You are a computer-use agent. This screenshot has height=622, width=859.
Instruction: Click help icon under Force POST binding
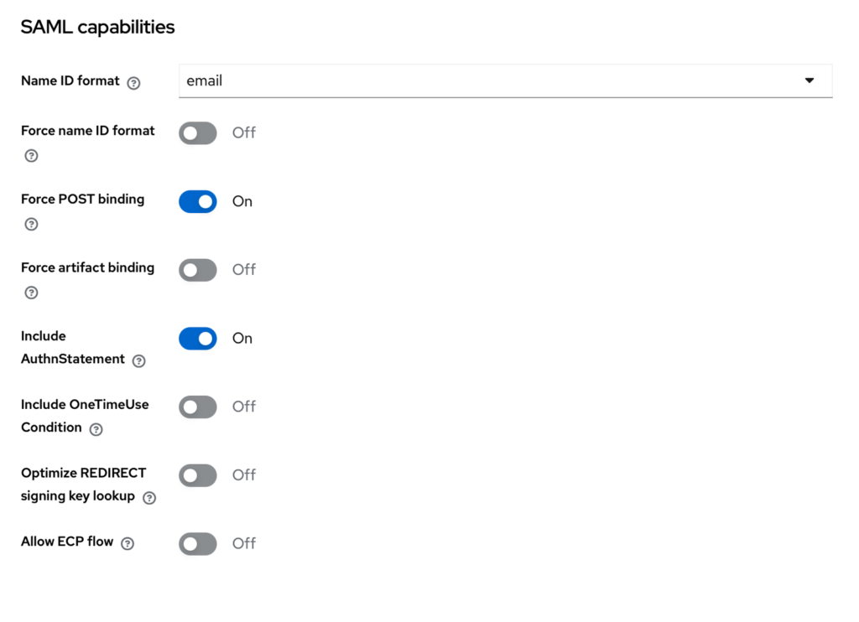(31, 224)
